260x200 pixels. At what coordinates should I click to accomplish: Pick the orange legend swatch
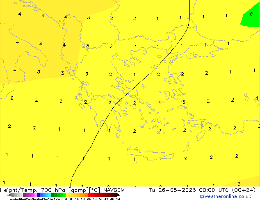pos(84,195)
